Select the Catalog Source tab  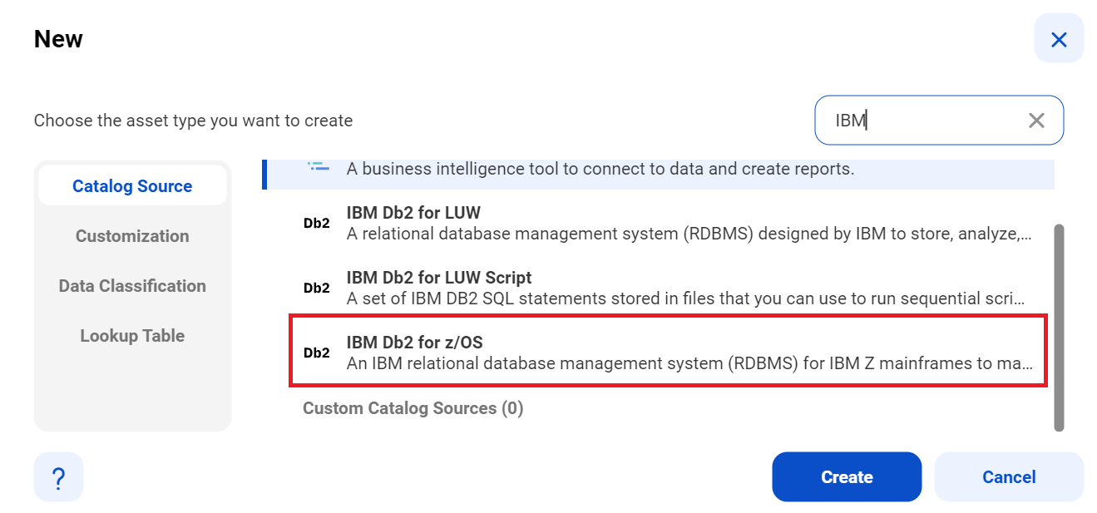click(132, 186)
